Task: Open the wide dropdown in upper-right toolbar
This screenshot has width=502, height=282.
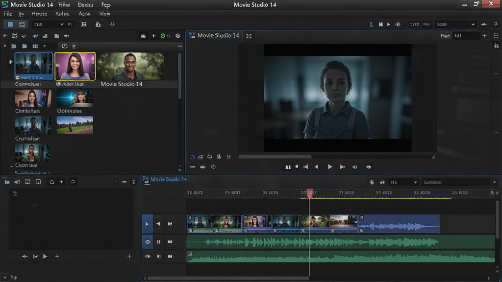Action: tap(455, 24)
